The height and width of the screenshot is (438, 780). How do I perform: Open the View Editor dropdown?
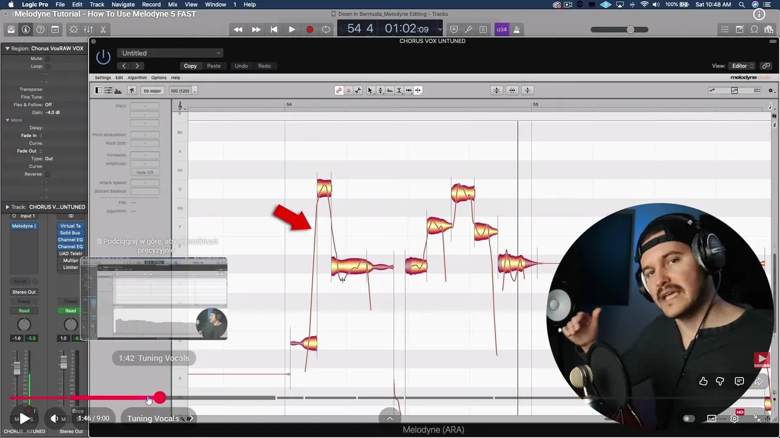pos(742,66)
